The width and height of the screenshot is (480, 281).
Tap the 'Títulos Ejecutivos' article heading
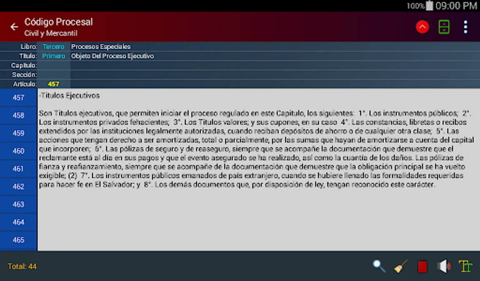click(x=69, y=96)
